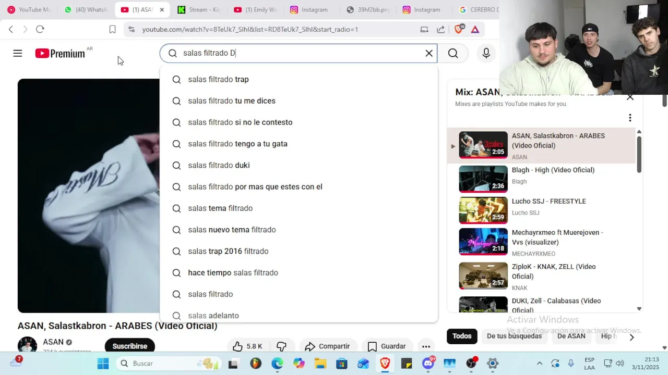Start voice search with microphone

(x=486, y=53)
